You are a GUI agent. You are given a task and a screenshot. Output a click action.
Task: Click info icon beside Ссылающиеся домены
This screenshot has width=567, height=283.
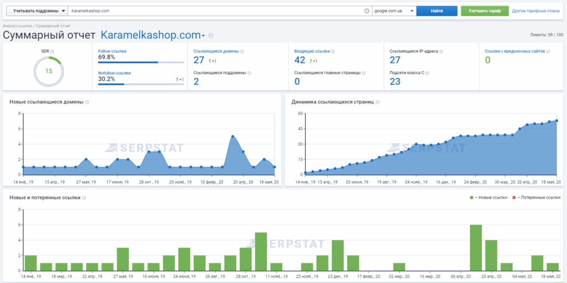243,52
